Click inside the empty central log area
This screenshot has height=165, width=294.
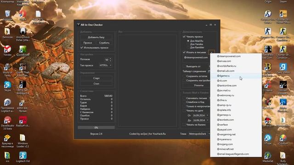147,81
